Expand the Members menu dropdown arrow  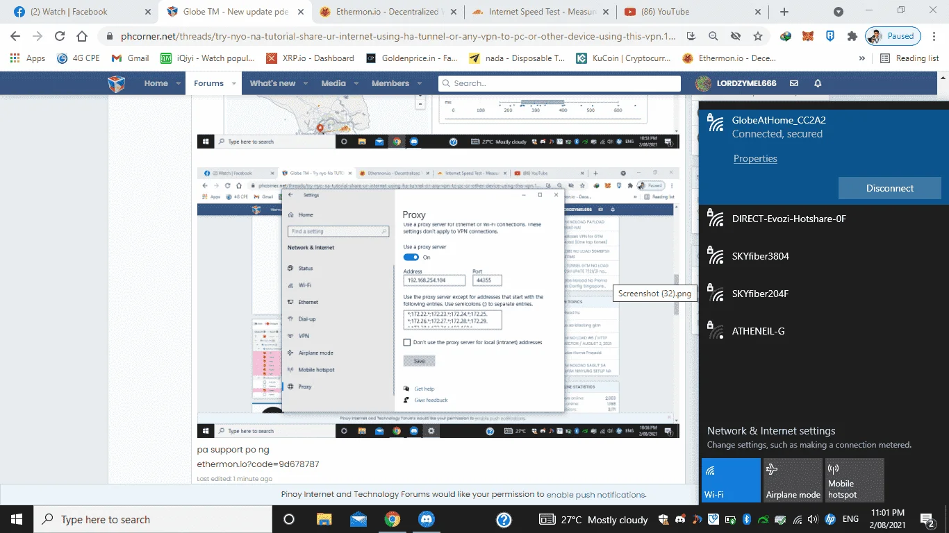coord(420,83)
